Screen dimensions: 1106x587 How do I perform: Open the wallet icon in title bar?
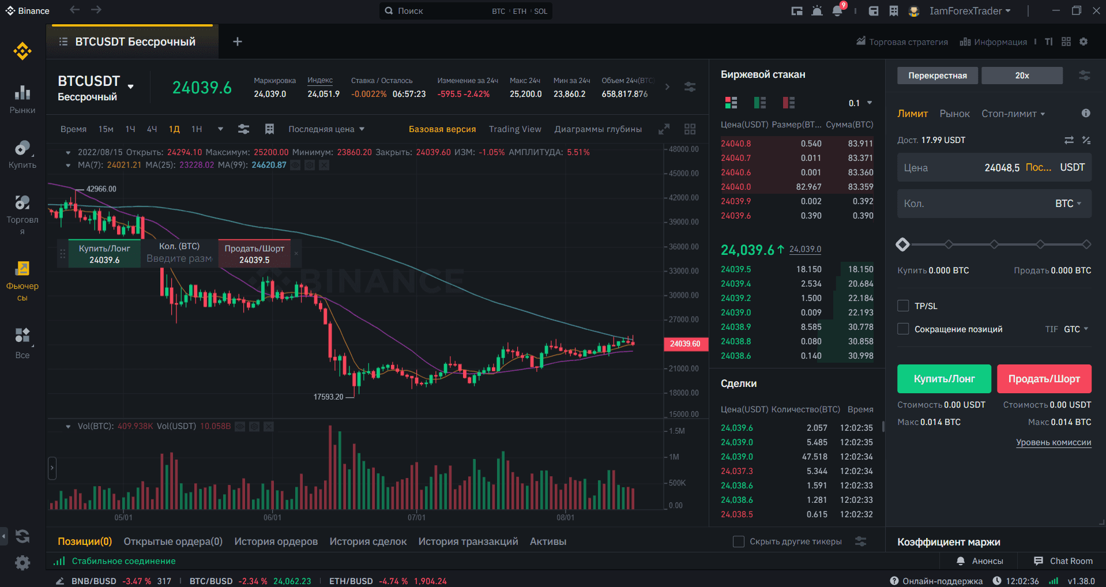874,10
